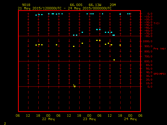
Task: Click the frame number 2 at bottom left
Action: (5, 123)
